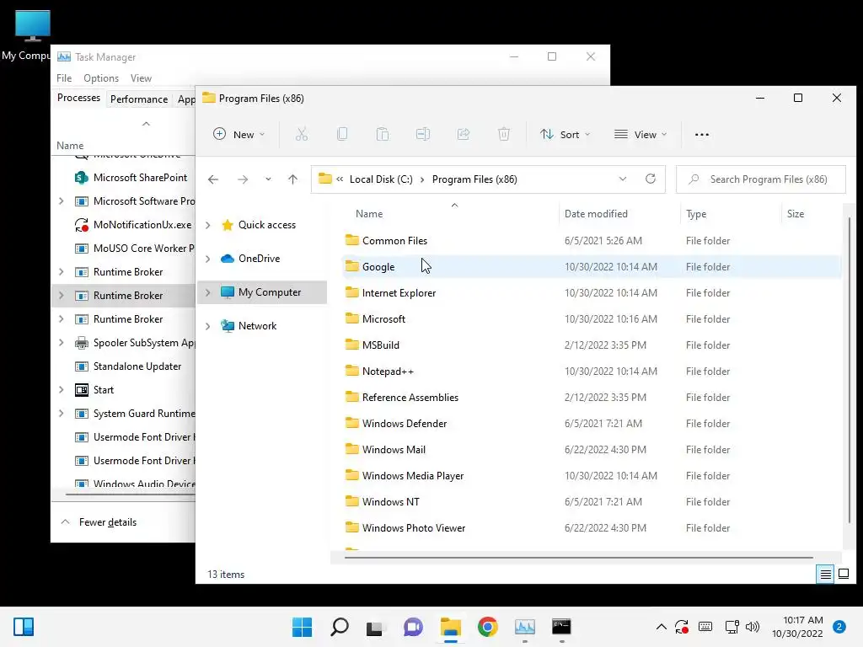This screenshot has height=647, width=863.
Task: Click the Forward navigation arrow
Action: [243, 179]
